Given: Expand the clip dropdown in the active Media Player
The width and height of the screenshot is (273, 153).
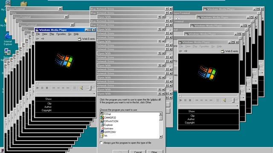Looking at the screenshot, I should [x=94, y=93].
